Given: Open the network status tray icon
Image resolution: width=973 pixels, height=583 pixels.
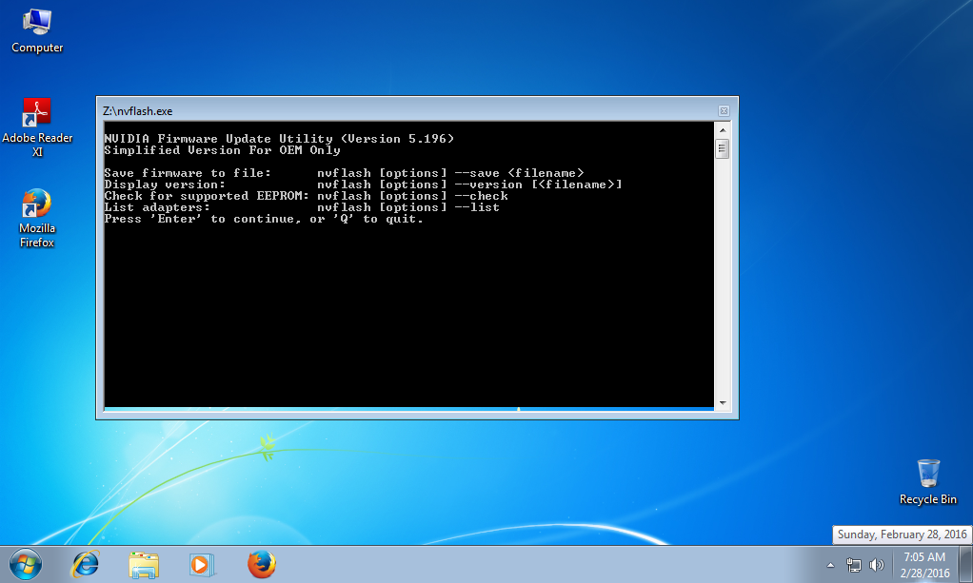Looking at the screenshot, I should 854,565.
